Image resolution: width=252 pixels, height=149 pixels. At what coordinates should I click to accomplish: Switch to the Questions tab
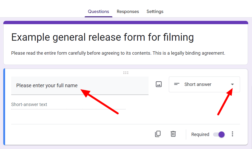click(98, 12)
